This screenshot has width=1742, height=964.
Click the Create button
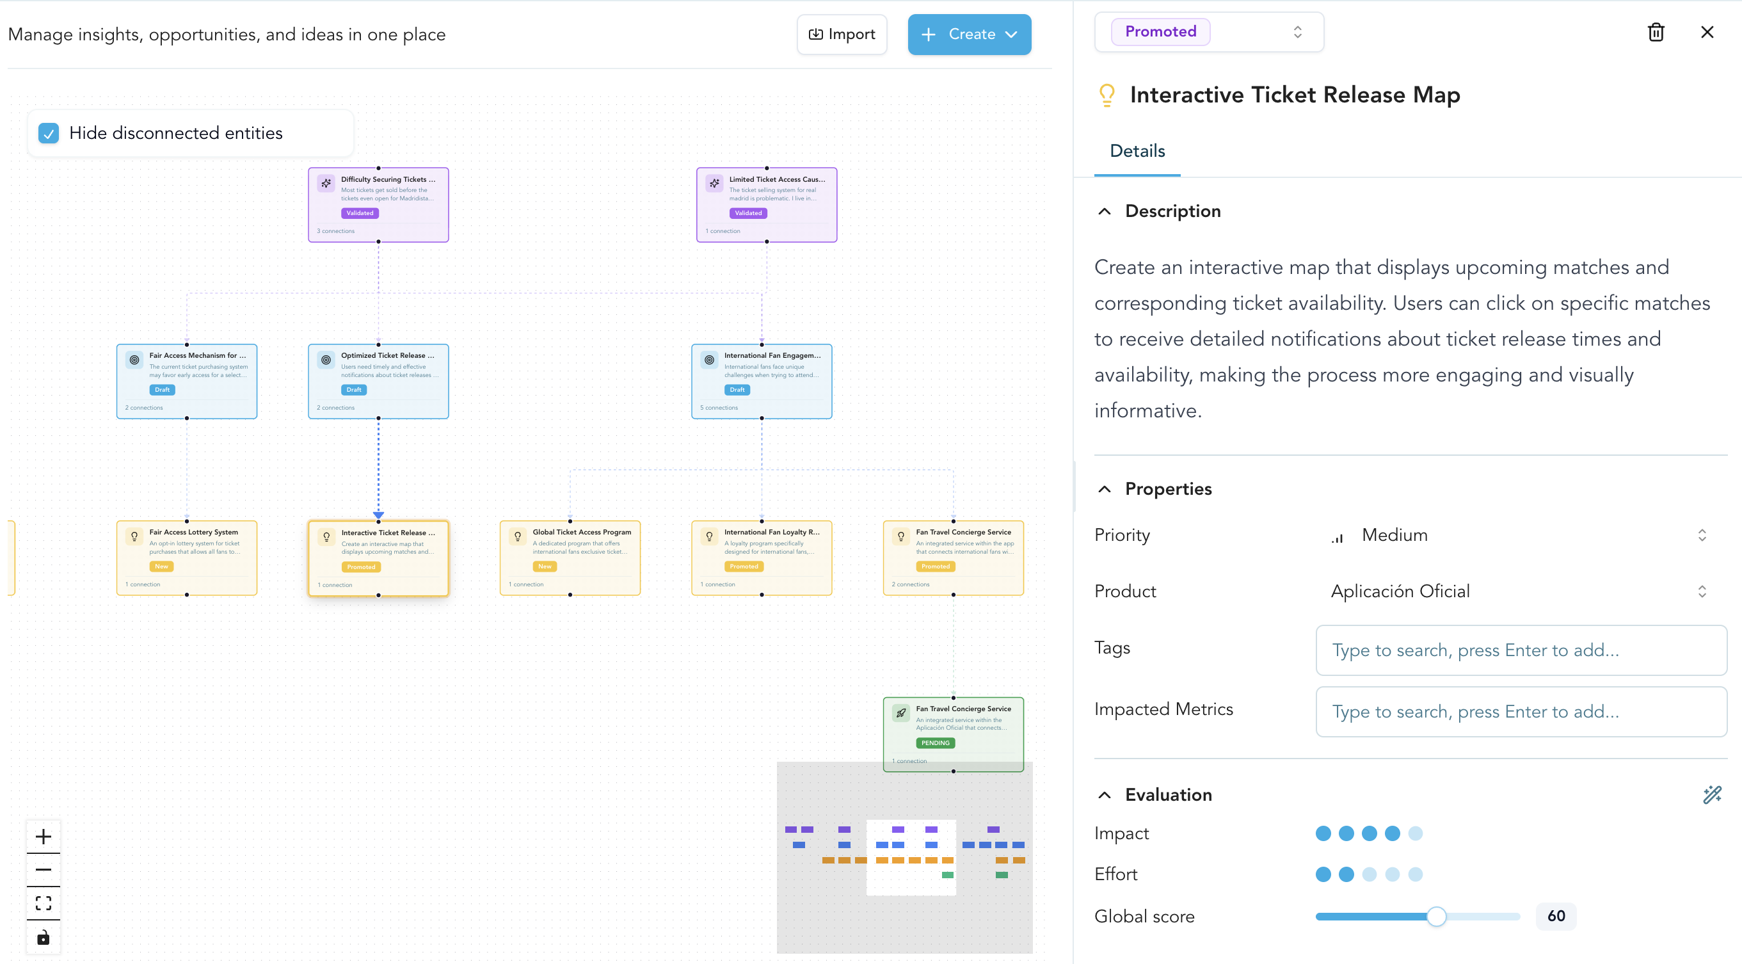point(969,35)
